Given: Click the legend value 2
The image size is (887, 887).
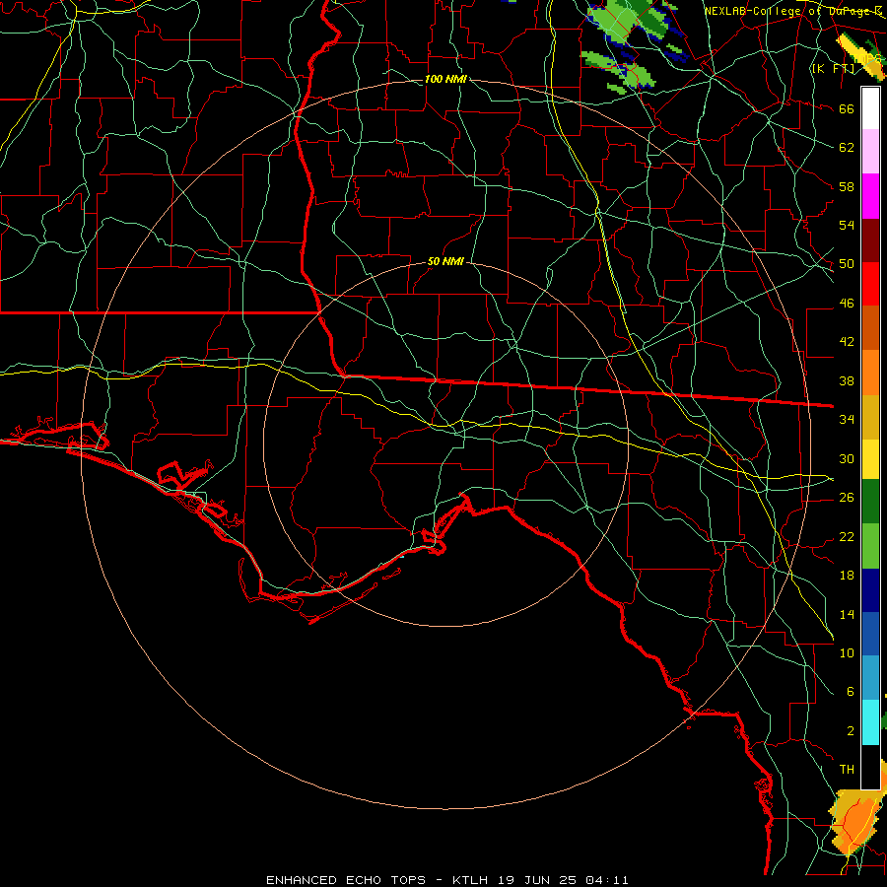Looking at the screenshot, I should click(850, 731).
